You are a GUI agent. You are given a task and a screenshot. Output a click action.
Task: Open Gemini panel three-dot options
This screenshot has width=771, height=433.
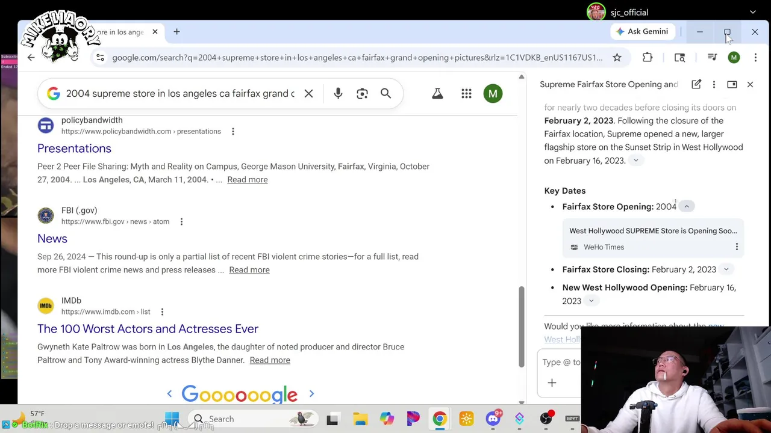714,85
